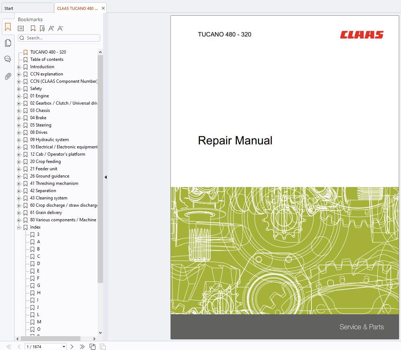Open Index entry M bookmark
This screenshot has height=350, width=401.
tap(39, 322)
